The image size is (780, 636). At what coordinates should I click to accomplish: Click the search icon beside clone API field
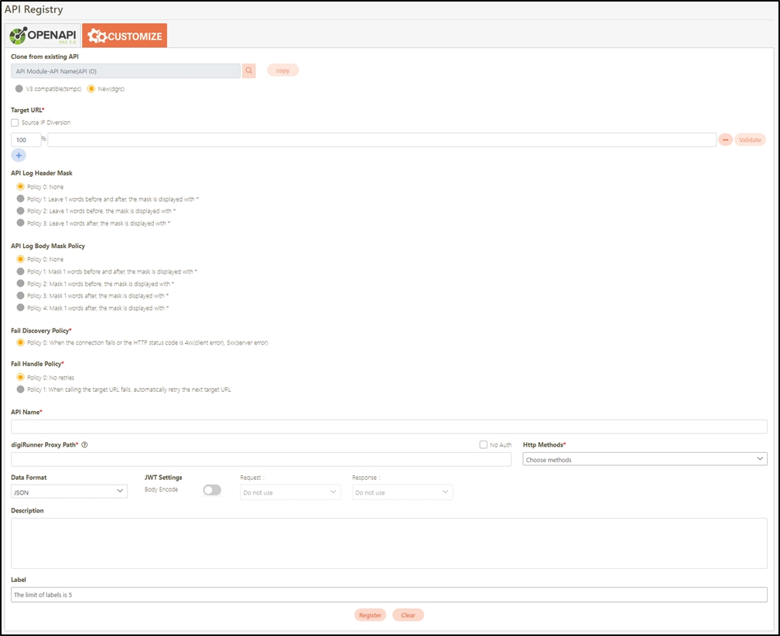pos(249,70)
